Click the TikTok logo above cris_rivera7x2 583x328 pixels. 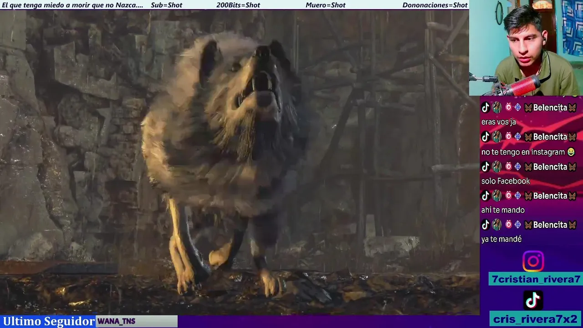coord(533,300)
